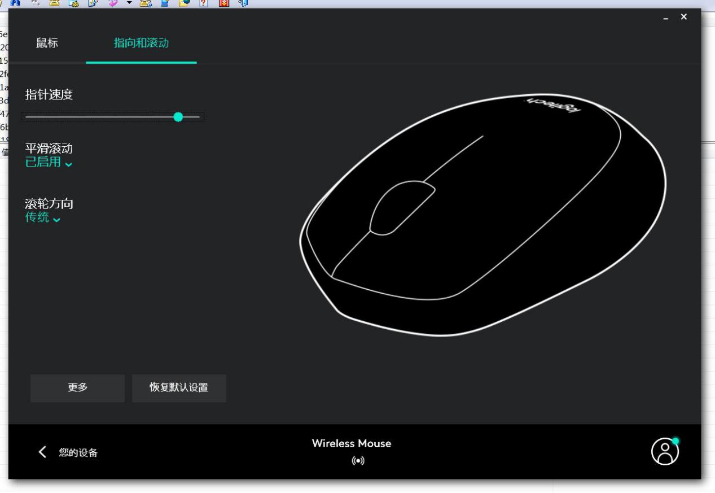Click the red double-chevron icon in the top toolbar
Screen dimensions: 715x493
[223, 2]
